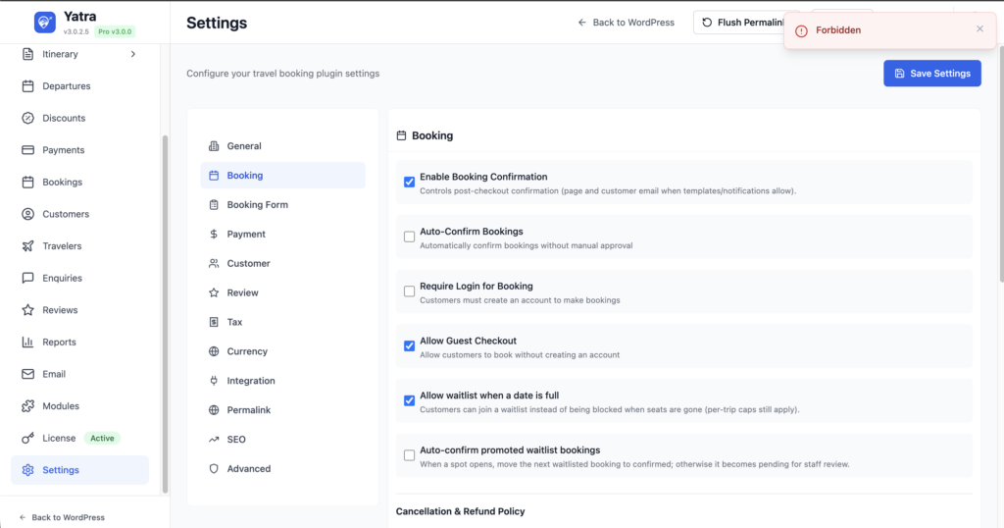Dismiss the Forbidden error notification
Screen dimensions: 1004x528
979,29
